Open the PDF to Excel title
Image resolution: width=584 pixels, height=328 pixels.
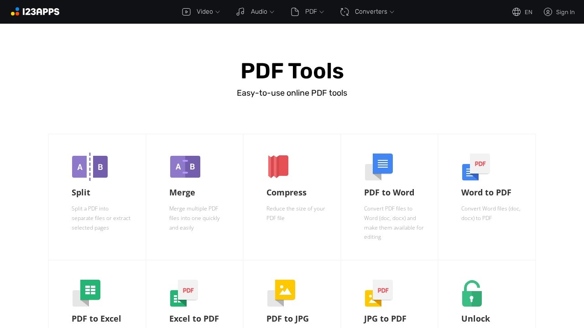coord(96,318)
